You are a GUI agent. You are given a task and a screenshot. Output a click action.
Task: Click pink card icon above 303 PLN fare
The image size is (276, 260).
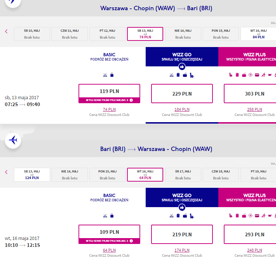[x=257, y=75]
